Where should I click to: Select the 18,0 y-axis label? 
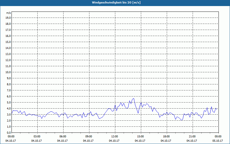8,24
